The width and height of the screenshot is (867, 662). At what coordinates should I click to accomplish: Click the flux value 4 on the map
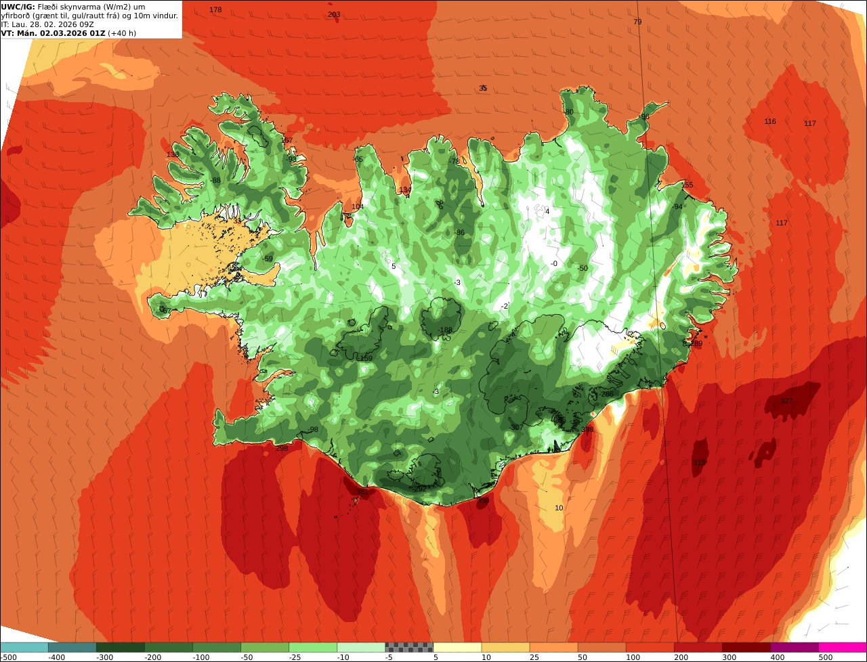tap(547, 211)
